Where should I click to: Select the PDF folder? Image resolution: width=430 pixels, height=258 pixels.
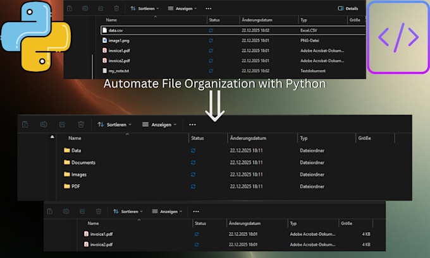76,186
